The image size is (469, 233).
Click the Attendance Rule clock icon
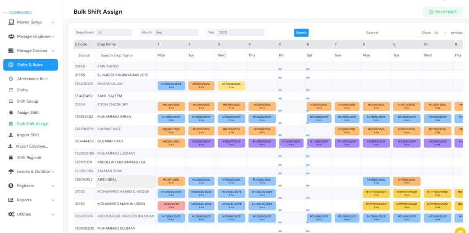pos(11,79)
